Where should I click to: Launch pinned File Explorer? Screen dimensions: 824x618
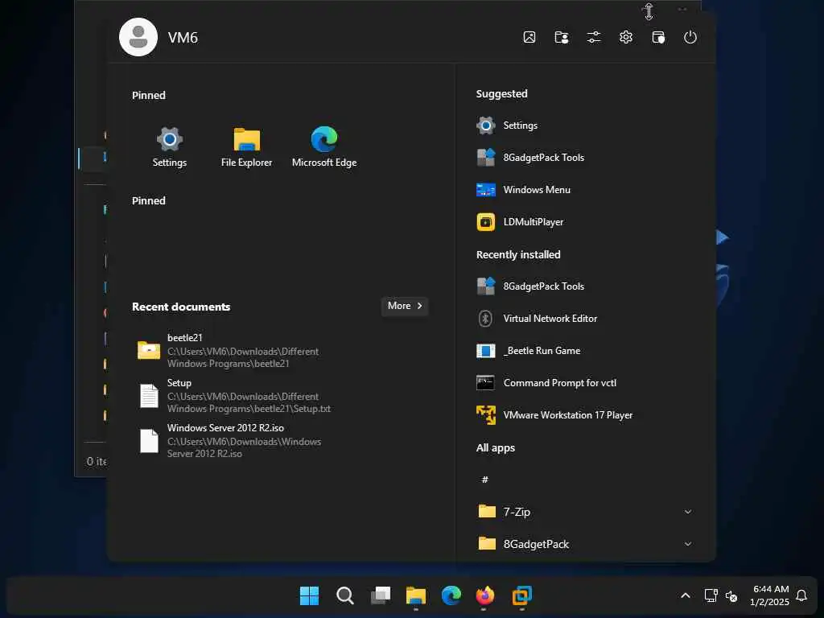tap(246, 147)
